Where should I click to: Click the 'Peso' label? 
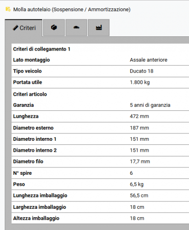point(19,184)
